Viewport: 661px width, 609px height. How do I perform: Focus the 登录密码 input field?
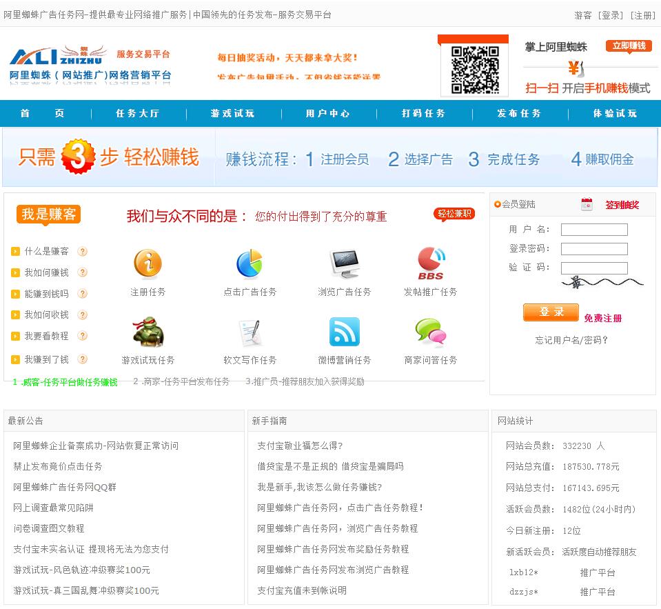(x=594, y=249)
